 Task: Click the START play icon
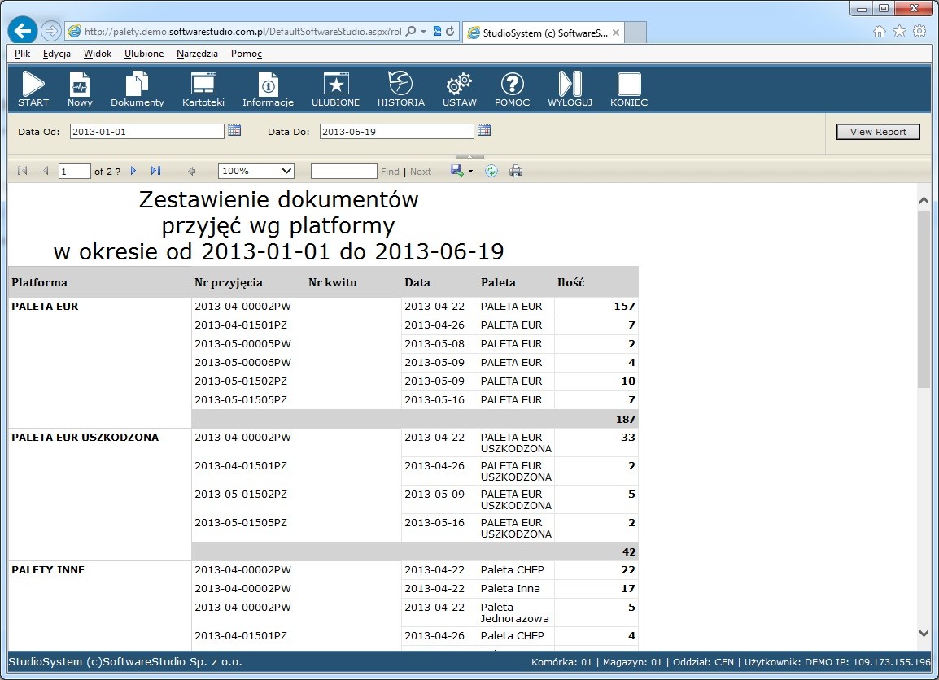(x=33, y=84)
